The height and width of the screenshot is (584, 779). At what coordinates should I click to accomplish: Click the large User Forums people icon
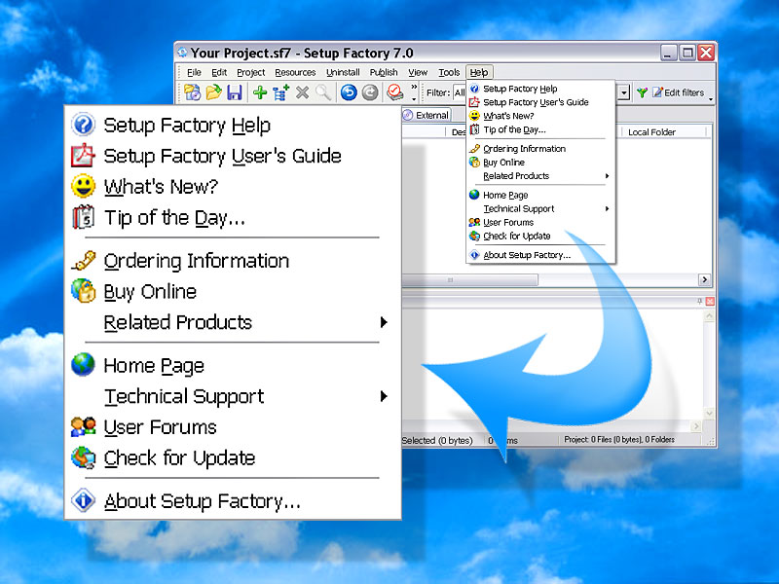click(x=83, y=426)
